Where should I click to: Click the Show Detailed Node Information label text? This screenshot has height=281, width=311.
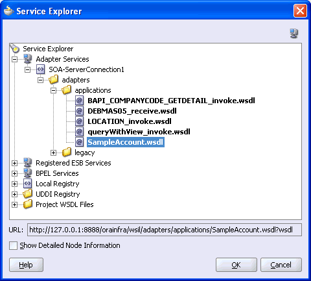[x=70, y=245]
